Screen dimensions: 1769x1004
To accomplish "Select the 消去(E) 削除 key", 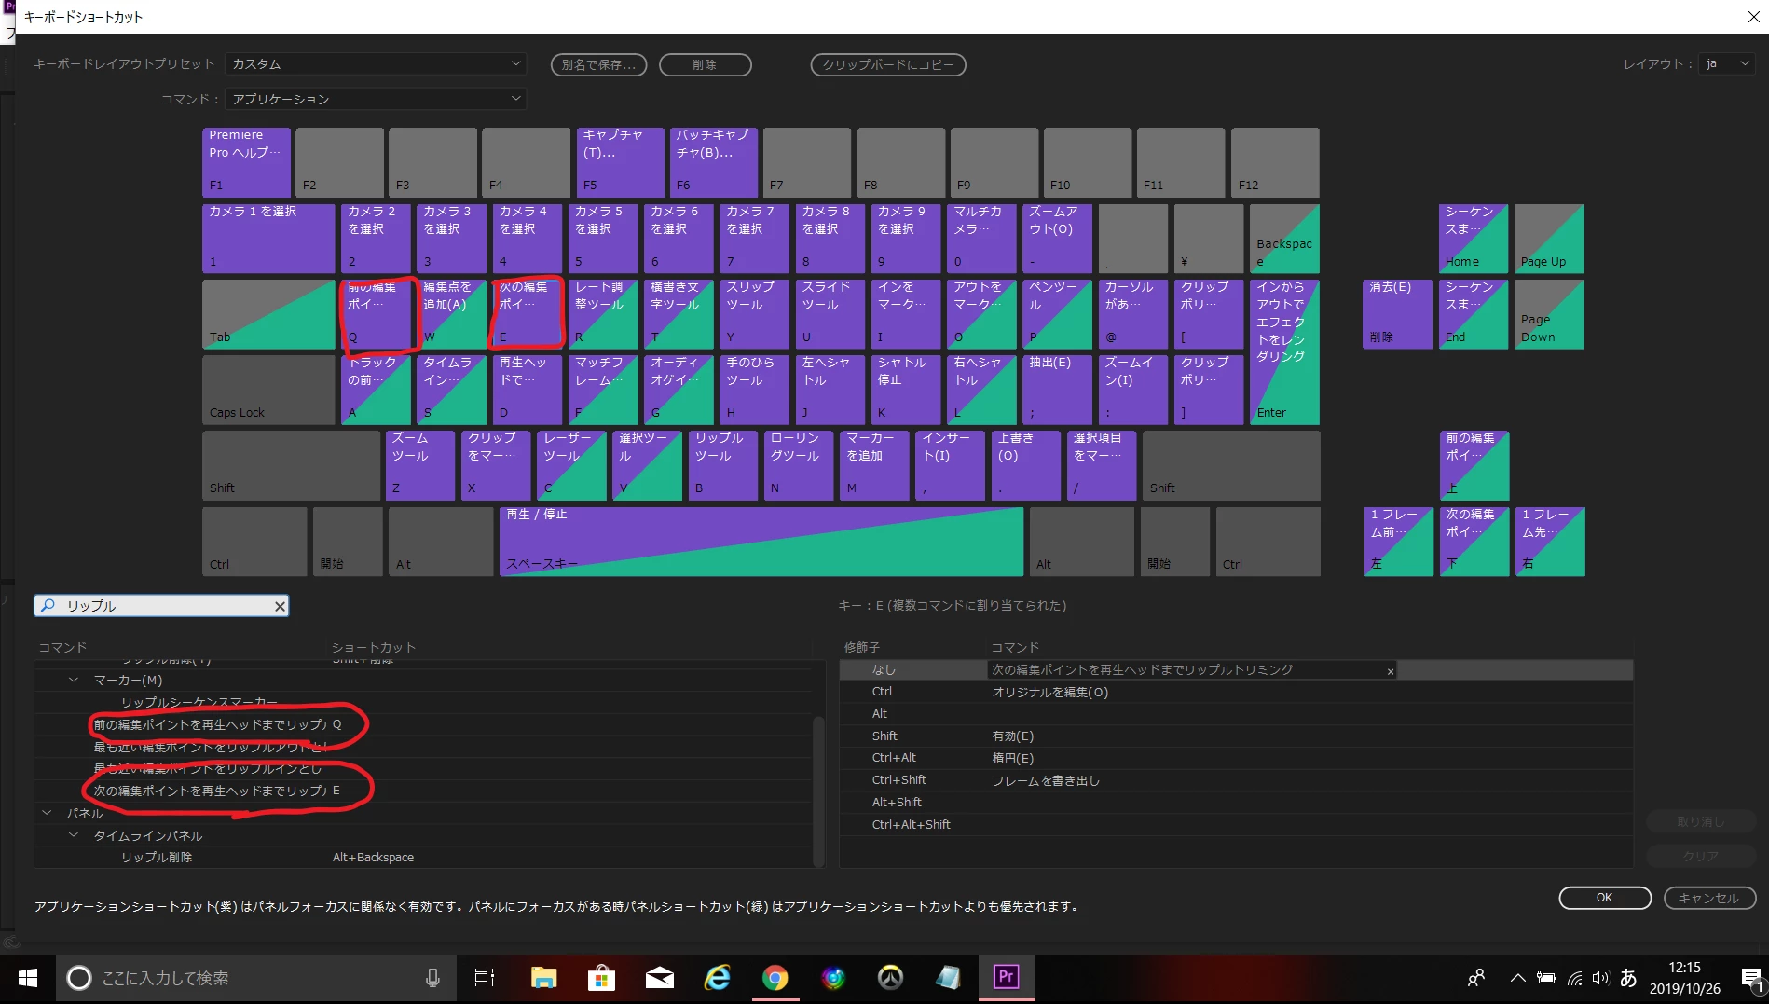I will tap(1397, 314).
